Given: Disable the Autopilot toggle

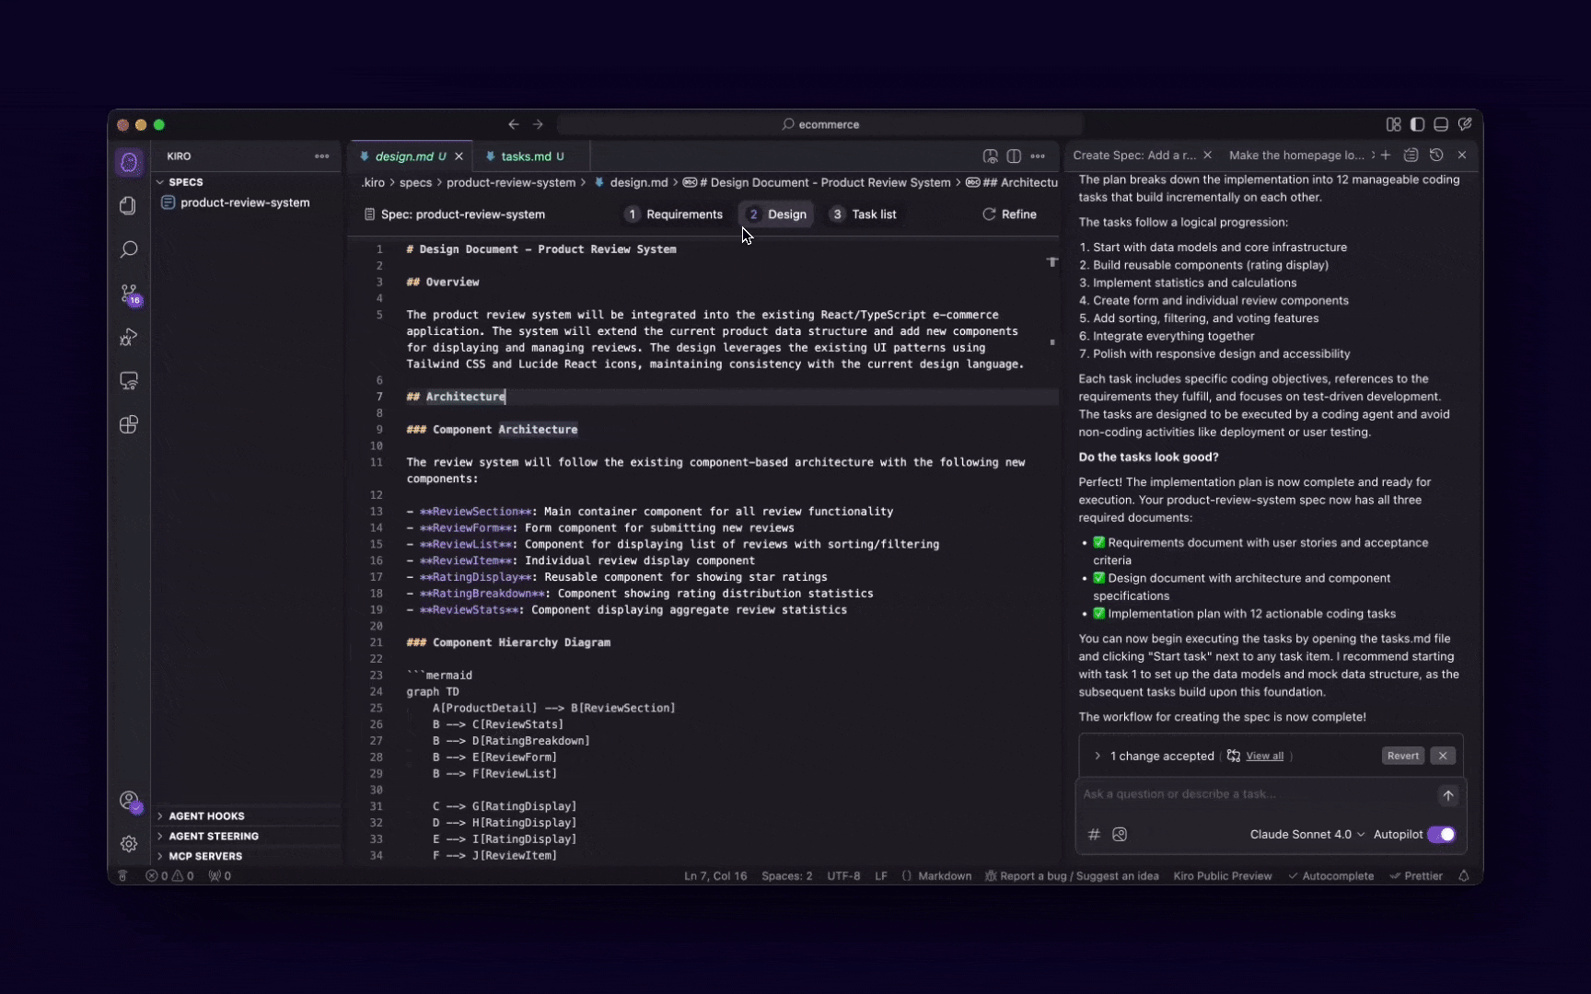Looking at the screenshot, I should tap(1442, 834).
